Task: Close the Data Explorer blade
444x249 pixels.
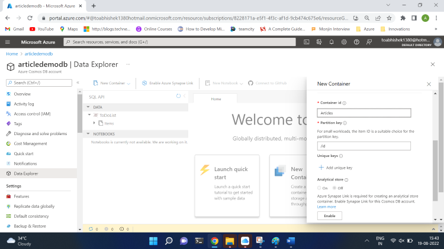Action: coord(432,64)
